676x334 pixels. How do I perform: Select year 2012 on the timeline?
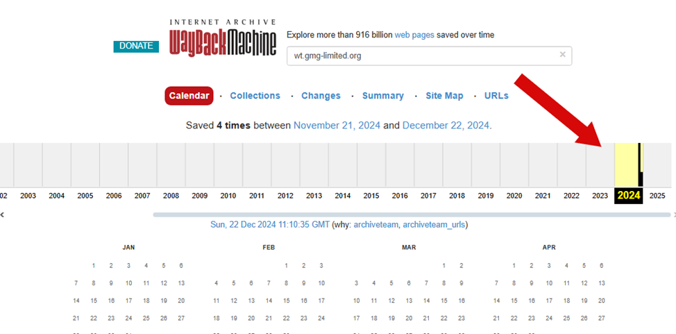pos(285,196)
